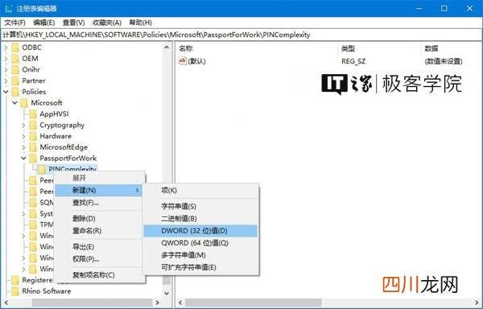Image resolution: width=483 pixels, height=309 pixels.
Task: Click the Policies folder icon
Action: (x=15, y=92)
